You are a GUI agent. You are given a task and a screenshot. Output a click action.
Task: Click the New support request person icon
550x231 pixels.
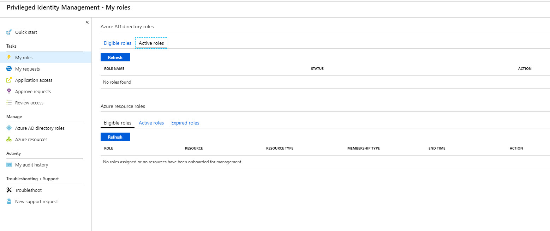click(x=9, y=201)
